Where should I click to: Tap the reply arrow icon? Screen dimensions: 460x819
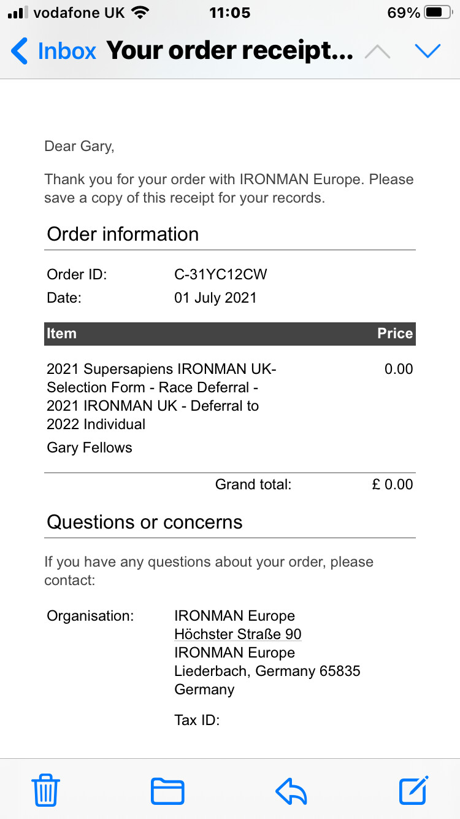click(291, 791)
